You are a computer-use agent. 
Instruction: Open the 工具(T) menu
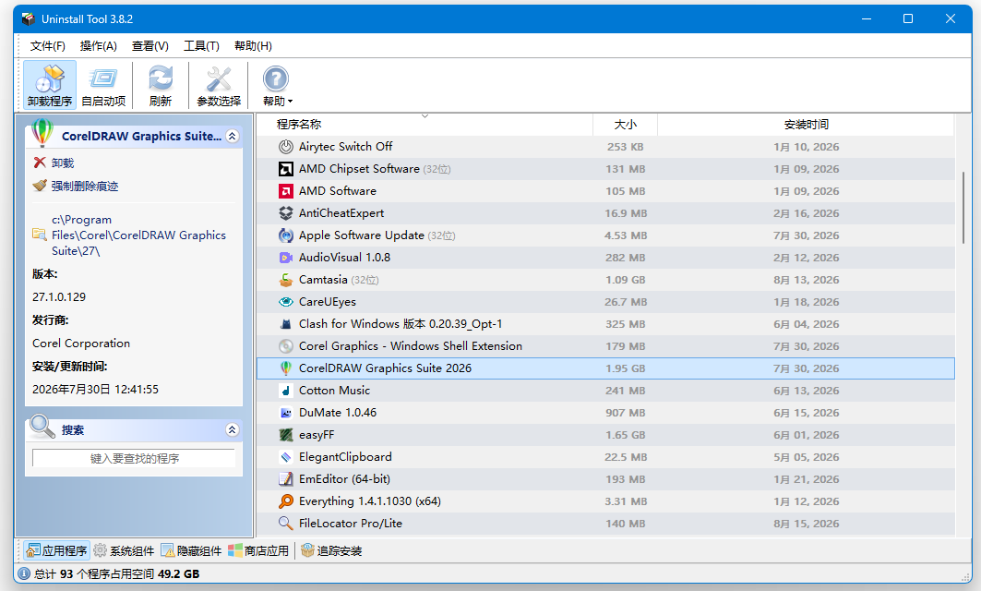[x=201, y=45]
